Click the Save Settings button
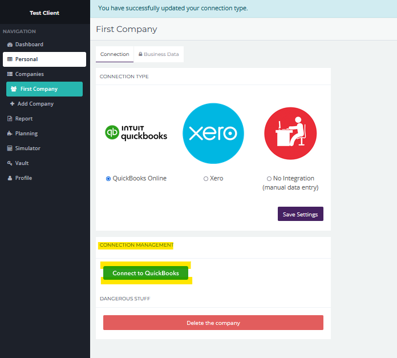The image size is (397, 358). click(300, 214)
